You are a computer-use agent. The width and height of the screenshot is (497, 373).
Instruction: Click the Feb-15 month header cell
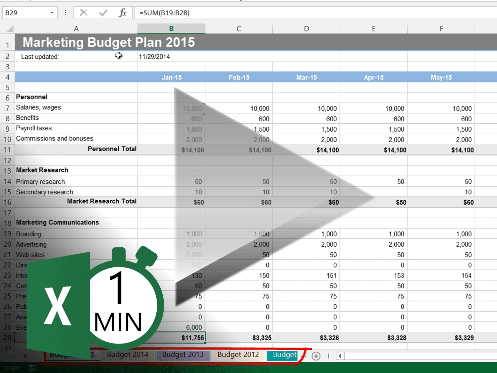pos(239,77)
